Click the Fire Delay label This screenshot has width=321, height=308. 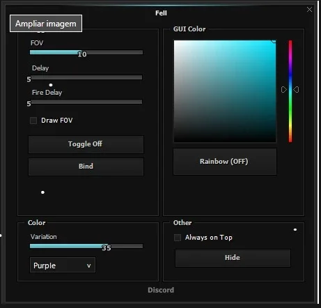(47, 93)
